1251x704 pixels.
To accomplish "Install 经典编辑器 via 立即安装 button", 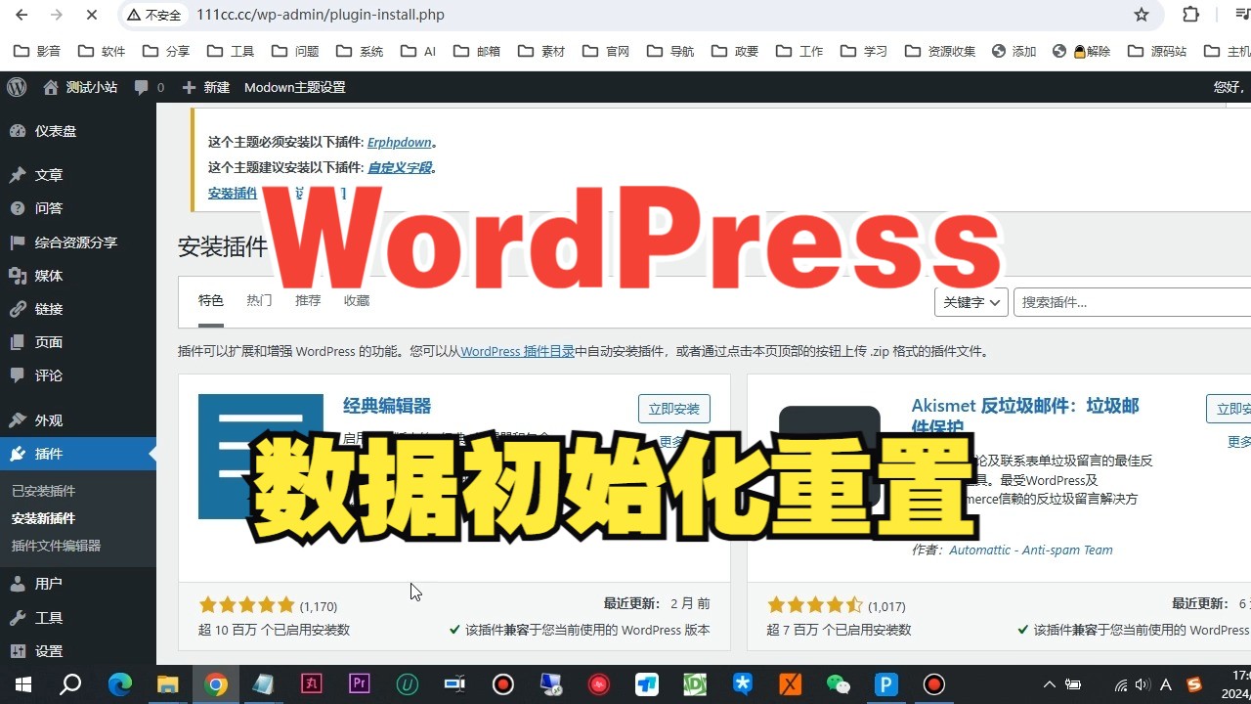I will 673,408.
